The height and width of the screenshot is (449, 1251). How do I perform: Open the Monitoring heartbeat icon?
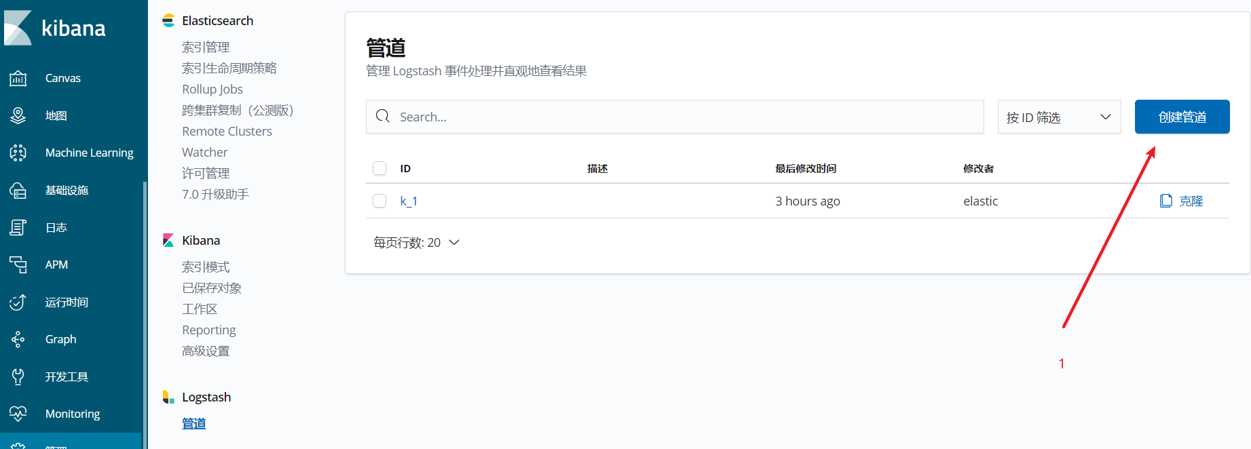click(x=18, y=414)
